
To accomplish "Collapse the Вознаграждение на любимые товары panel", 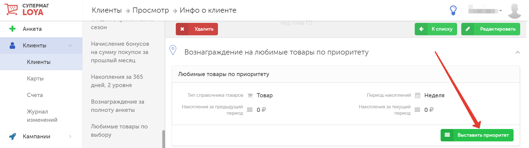I will (517, 52).
